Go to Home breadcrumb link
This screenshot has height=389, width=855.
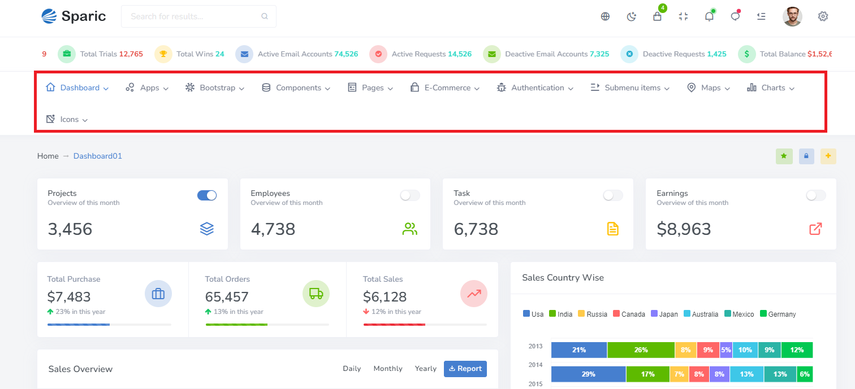[x=48, y=156]
